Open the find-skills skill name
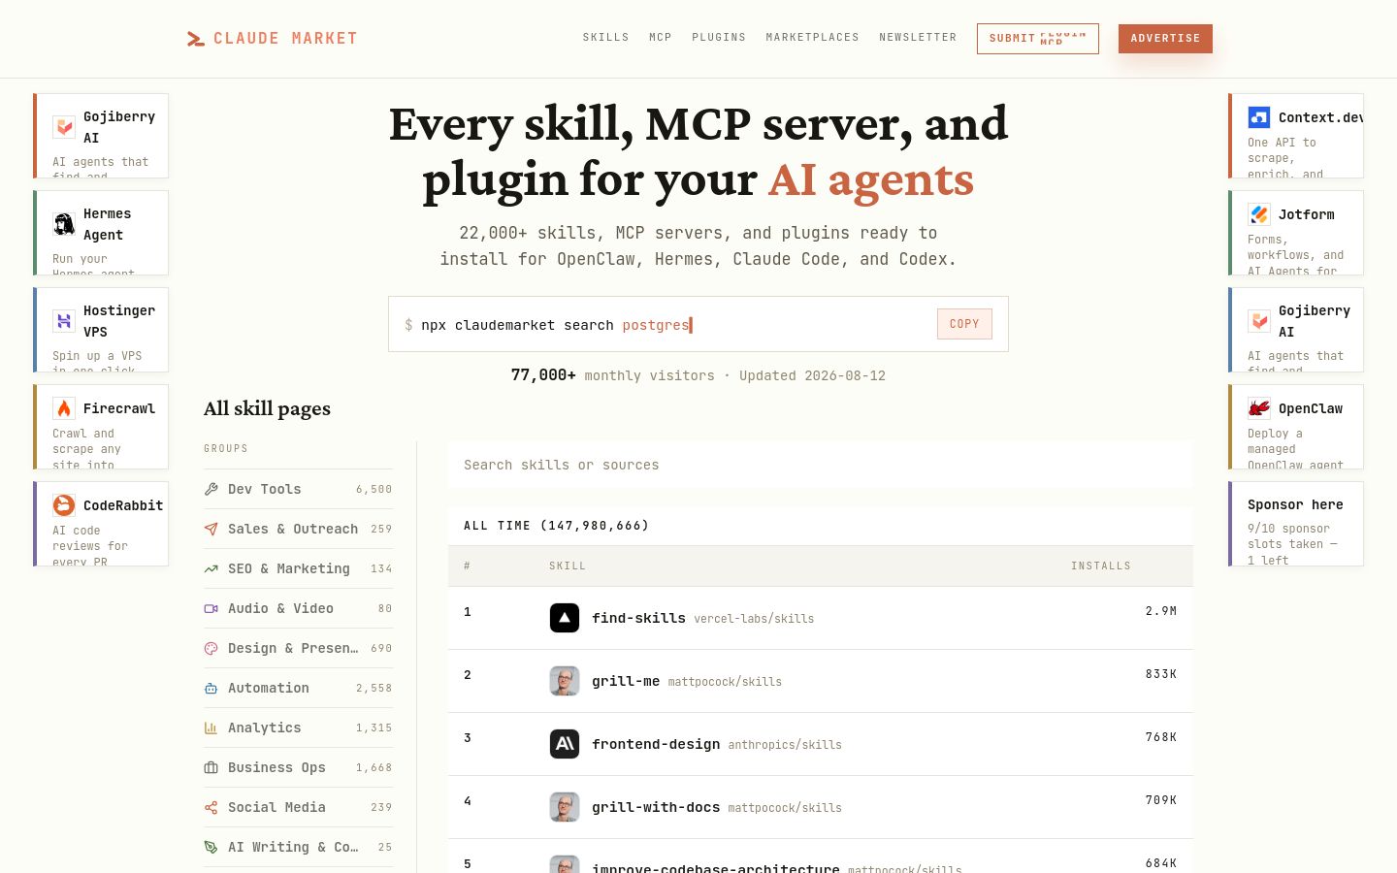This screenshot has width=1397, height=873. 639,618
